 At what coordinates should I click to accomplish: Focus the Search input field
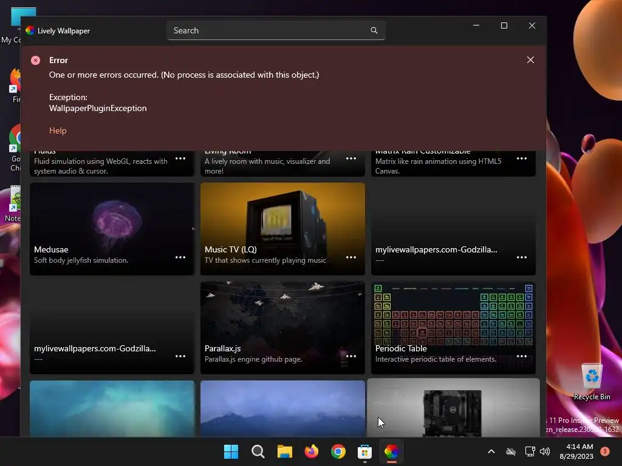click(x=276, y=30)
